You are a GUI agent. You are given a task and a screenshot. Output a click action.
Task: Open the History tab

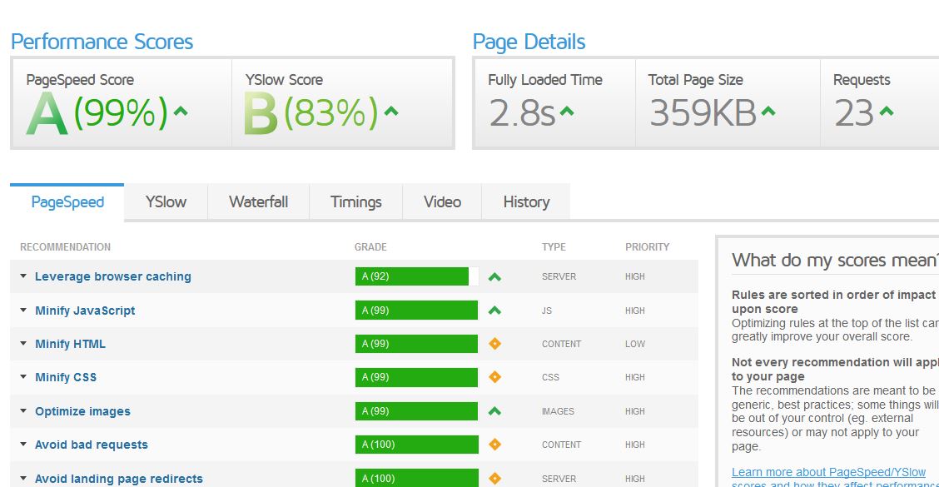point(526,202)
